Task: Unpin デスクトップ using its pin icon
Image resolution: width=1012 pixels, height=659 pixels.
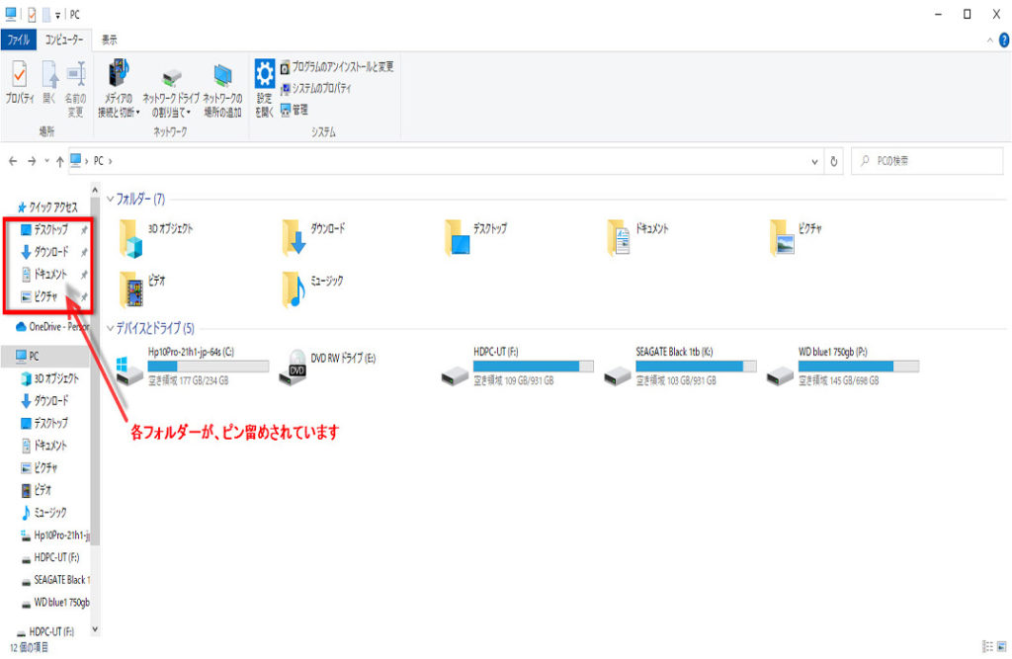Action: click(x=85, y=229)
